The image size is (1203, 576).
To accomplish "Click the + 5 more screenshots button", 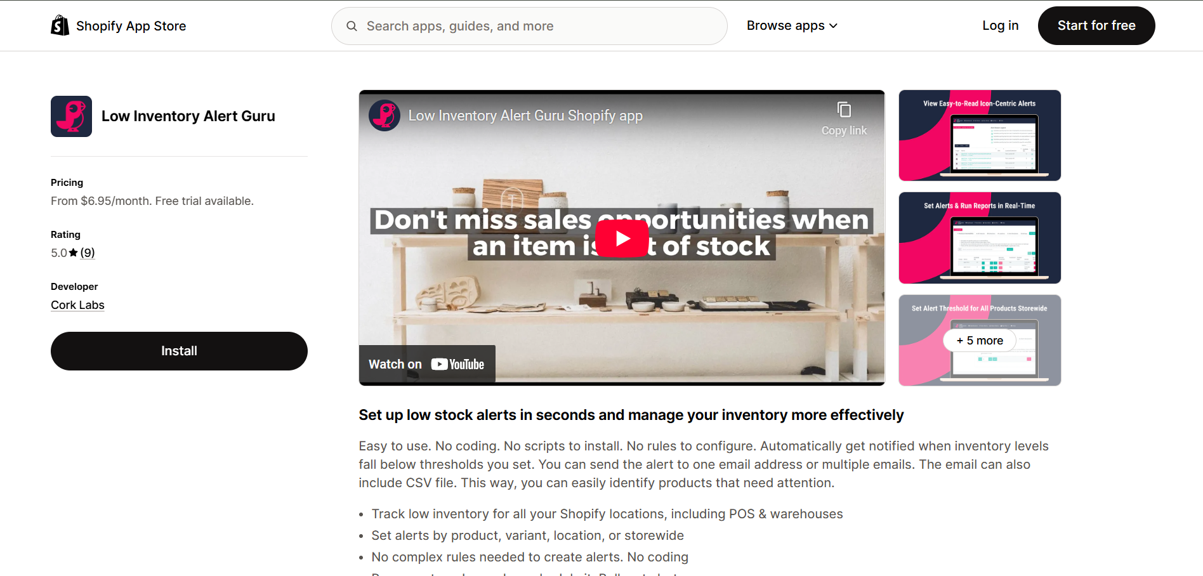I will [980, 341].
